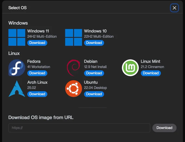Download Windows 11 24H2 Multi-Edition
The height and width of the screenshot is (142, 185).
coord(37,43)
